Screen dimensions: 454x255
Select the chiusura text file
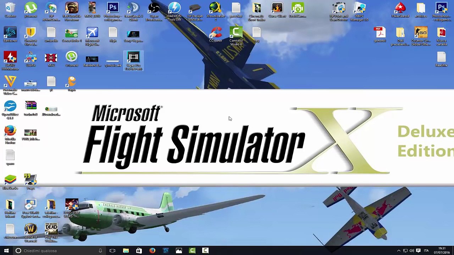(10, 231)
